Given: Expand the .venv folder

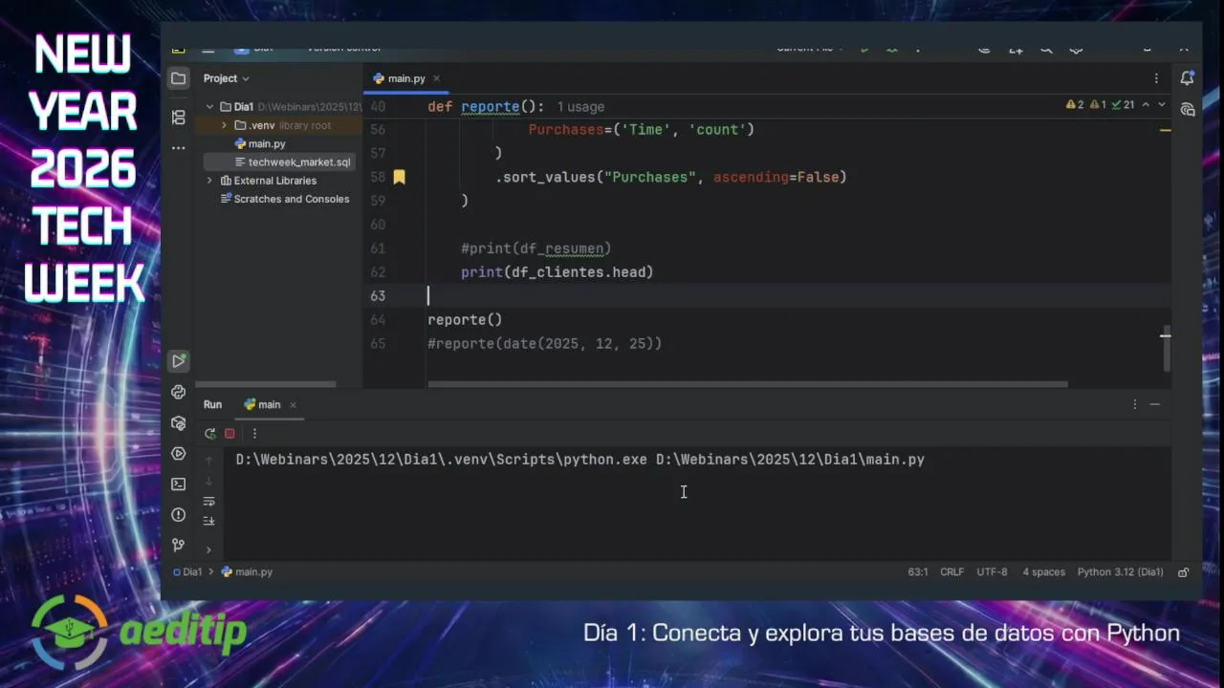Looking at the screenshot, I should [x=225, y=125].
